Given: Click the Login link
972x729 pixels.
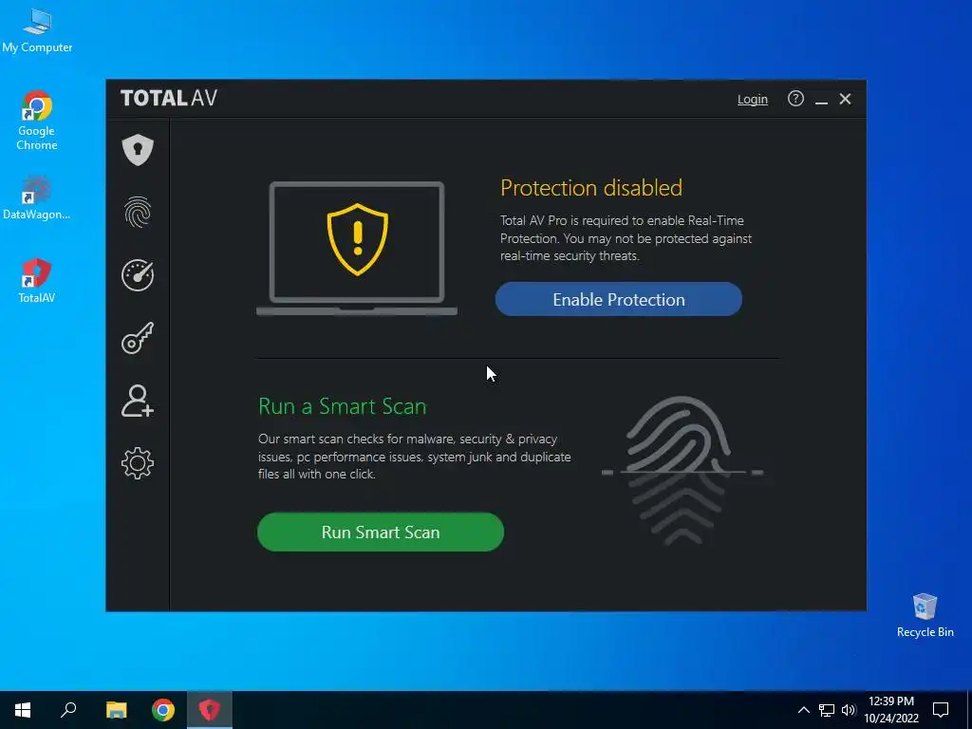Looking at the screenshot, I should coord(753,99).
